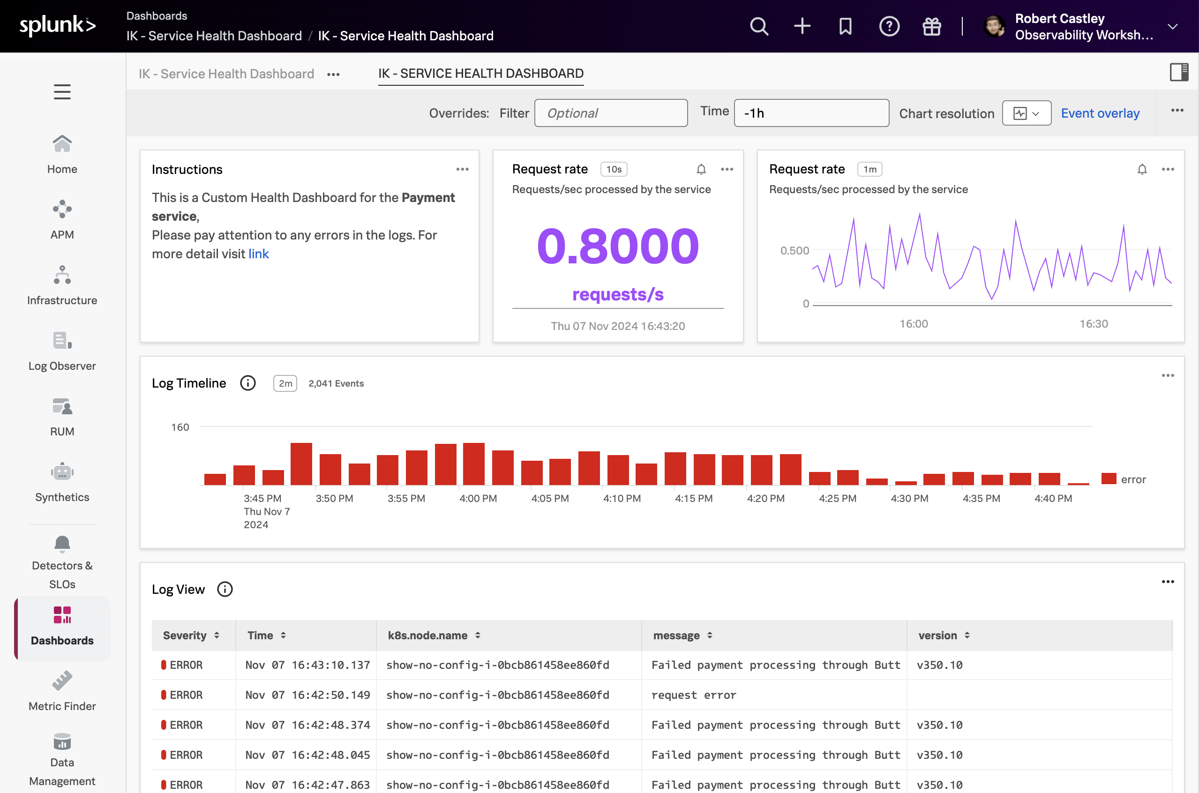Click the Log View info icon
Image resolution: width=1199 pixels, height=793 pixels.
[225, 589]
